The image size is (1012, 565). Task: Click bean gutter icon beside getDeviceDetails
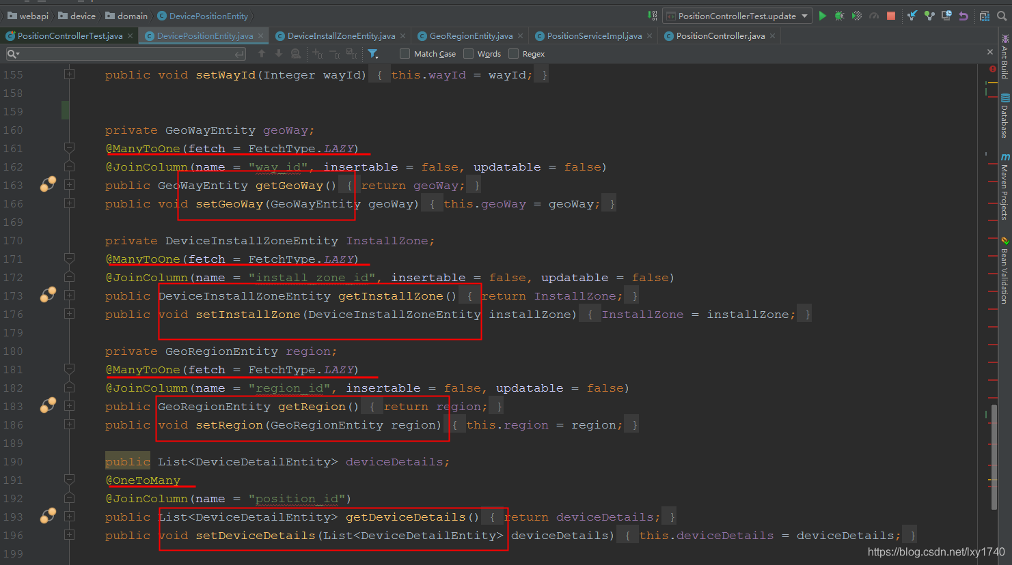click(48, 516)
